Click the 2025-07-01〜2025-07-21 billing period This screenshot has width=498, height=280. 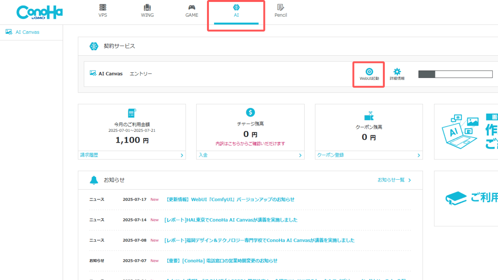click(x=132, y=131)
